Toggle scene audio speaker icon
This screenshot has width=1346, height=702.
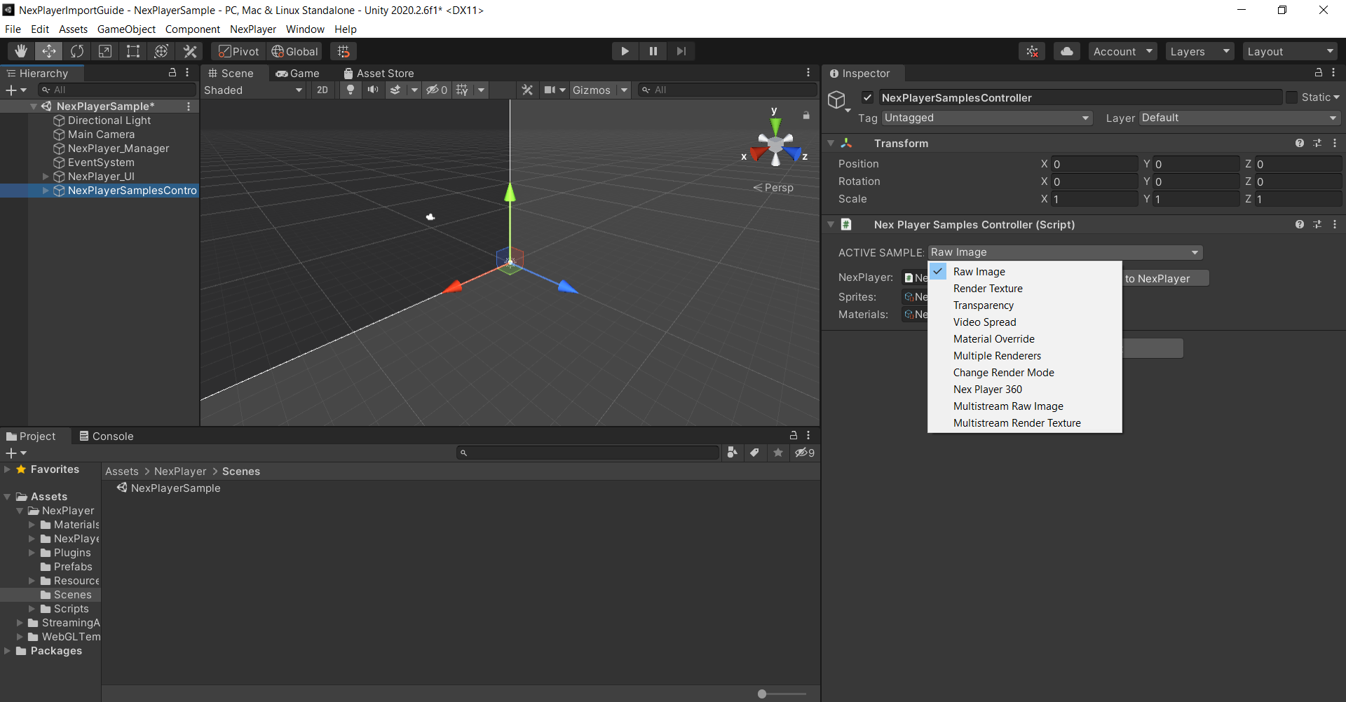pyautogui.click(x=373, y=90)
